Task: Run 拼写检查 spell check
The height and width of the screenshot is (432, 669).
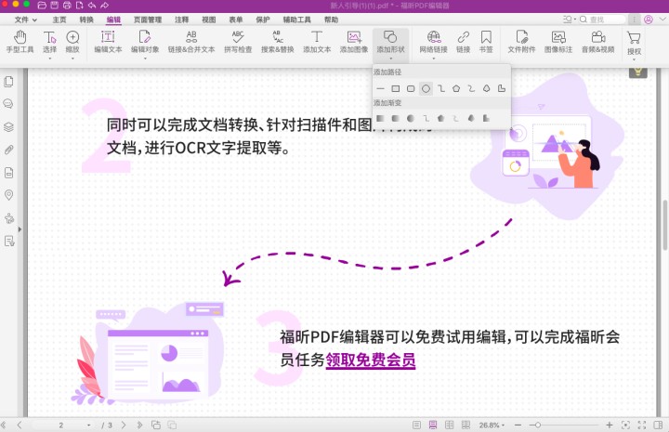Action: pos(238,42)
